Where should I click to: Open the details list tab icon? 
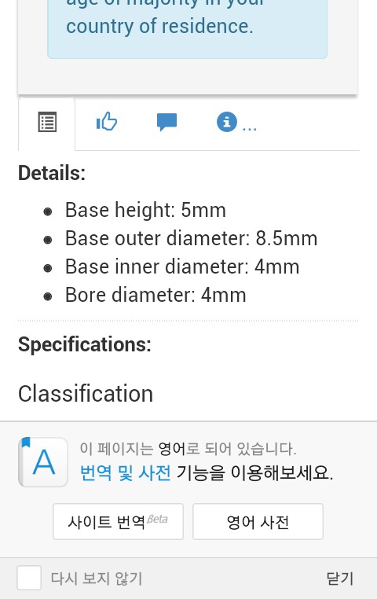[x=47, y=123]
